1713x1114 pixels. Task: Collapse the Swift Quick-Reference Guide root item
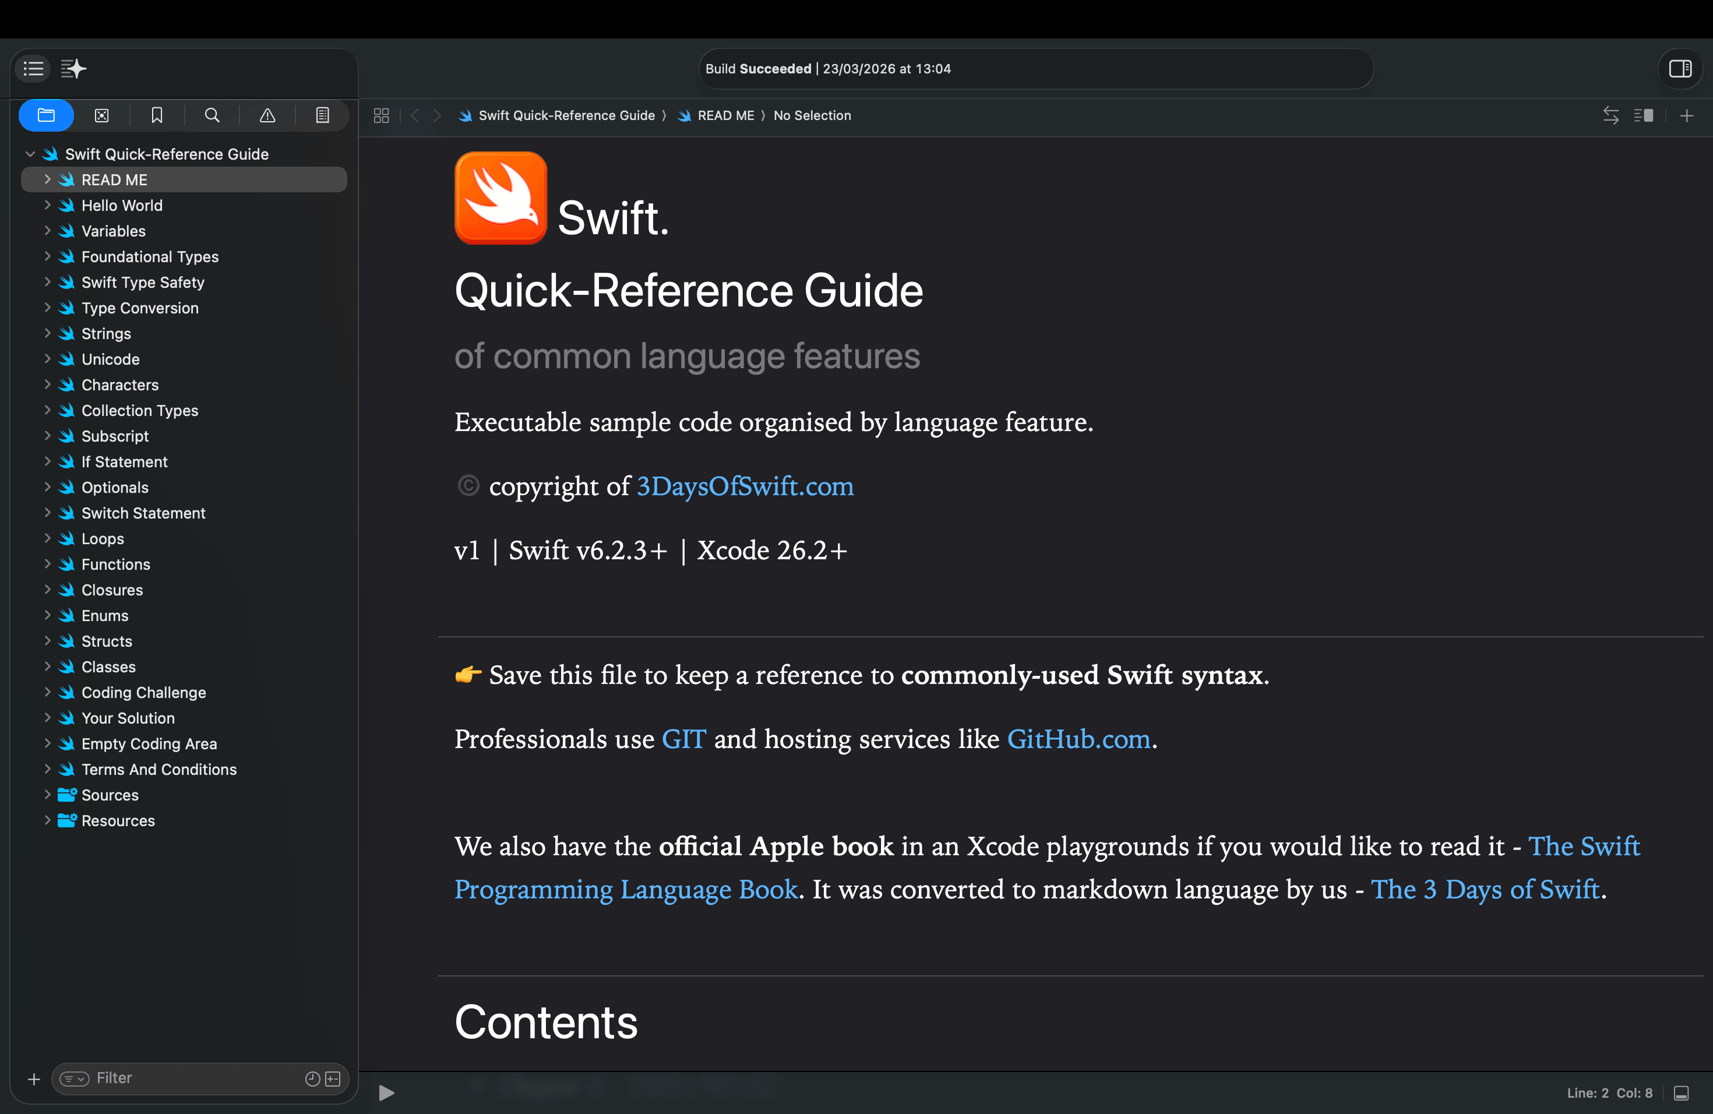point(30,153)
